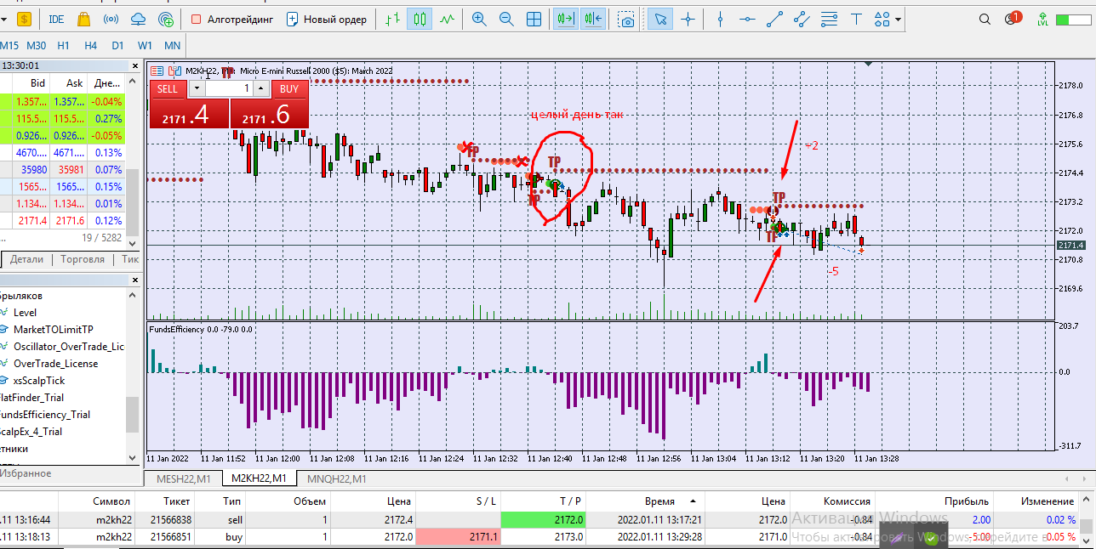1096x549 pixels.
Task: Switch chart to candlesticks mode
Action: point(419,19)
